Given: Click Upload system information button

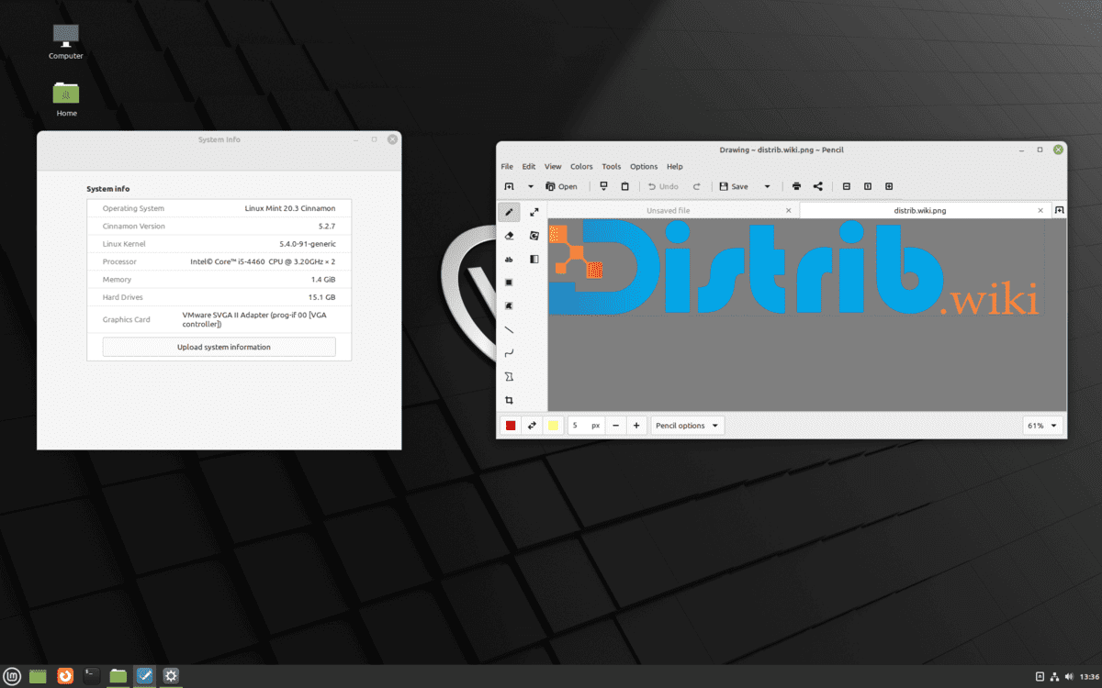Looking at the screenshot, I should (219, 347).
